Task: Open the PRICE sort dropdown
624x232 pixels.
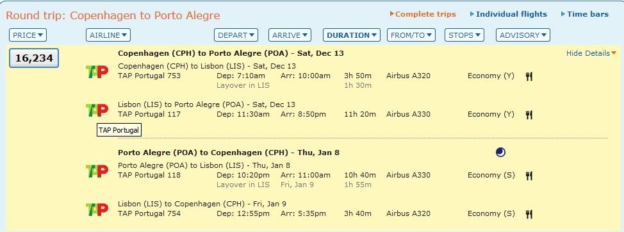Action: (28, 35)
